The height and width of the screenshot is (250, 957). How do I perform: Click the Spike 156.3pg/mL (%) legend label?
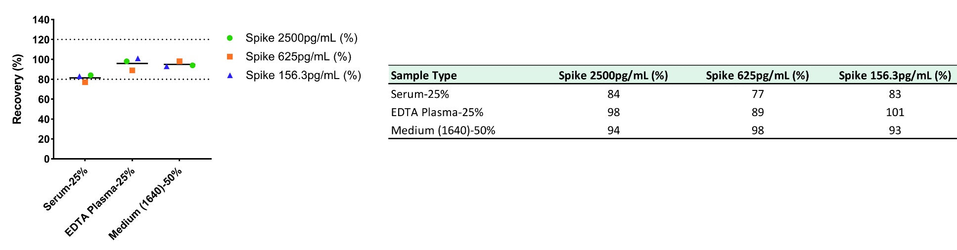pyautogui.click(x=303, y=75)
